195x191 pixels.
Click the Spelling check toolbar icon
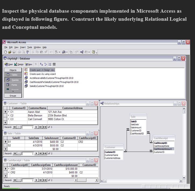28,52
